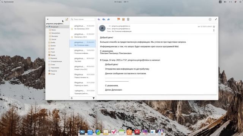Viewport: 243px width, 136px height.
Task: Archive the message with box icon
Action: [123, 19]
